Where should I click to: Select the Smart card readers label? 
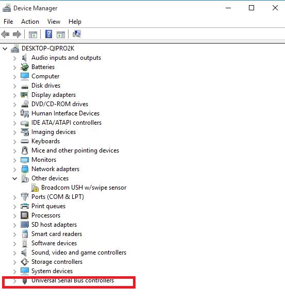coord(57,234)
